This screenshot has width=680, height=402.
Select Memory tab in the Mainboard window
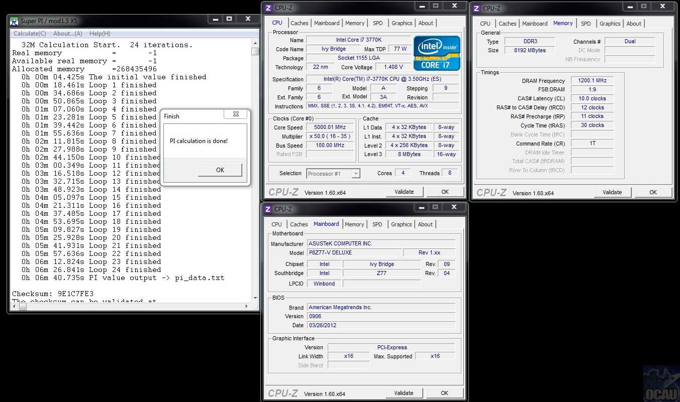click(354, 224)
